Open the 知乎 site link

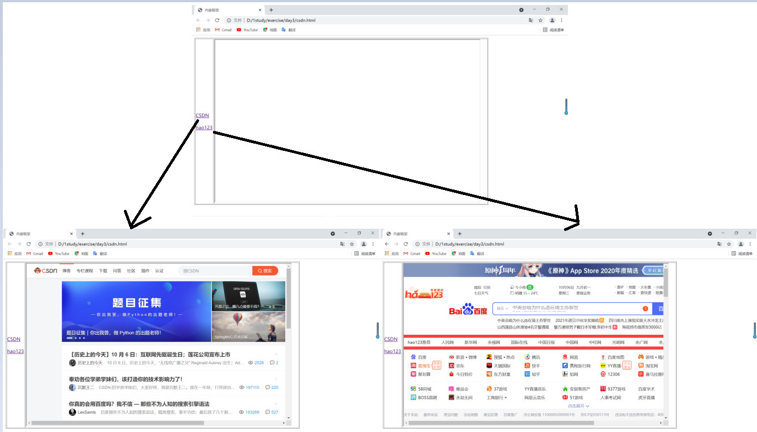point(532,374)
